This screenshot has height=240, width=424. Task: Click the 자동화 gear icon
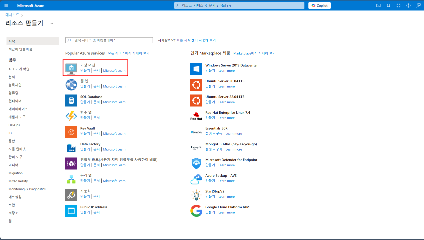tap(71, 195)
